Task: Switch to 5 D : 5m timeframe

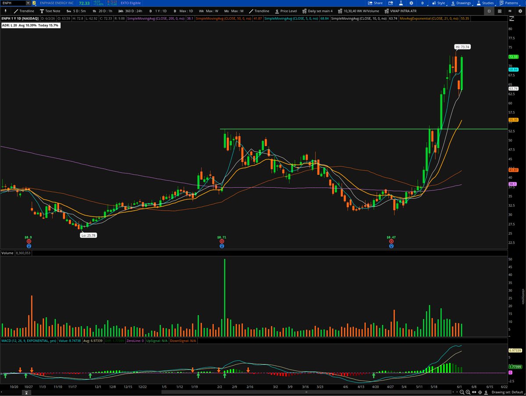Action: pos(76,11)
